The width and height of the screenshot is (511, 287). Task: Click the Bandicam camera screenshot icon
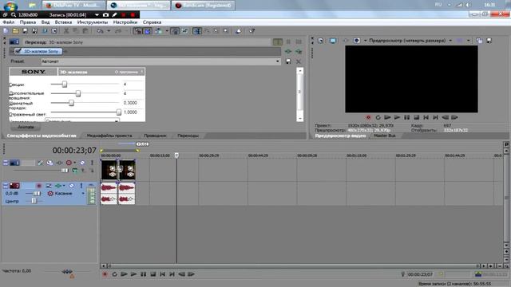pos(105,14)
